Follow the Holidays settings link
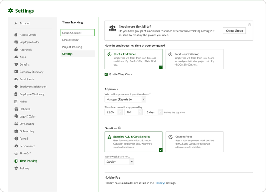Image resolution: width=266 pixels, height=192 pixels. 160,183
